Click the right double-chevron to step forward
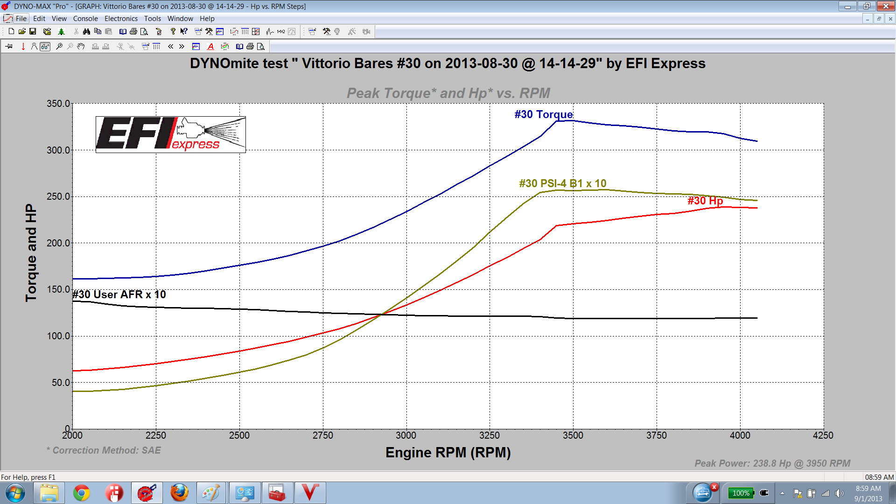Screen dimensions: 896x504 click(x=182, y=46)
